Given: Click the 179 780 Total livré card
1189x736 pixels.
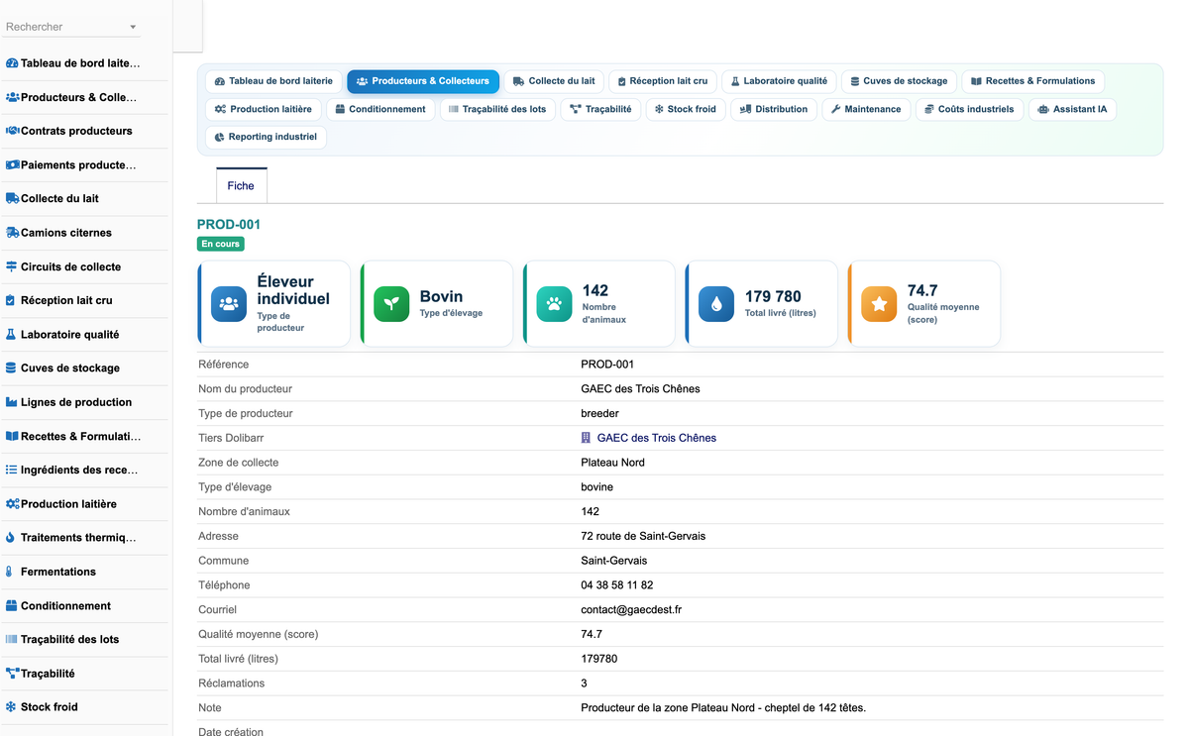Looking at the screenshot, I should point(760,304).
